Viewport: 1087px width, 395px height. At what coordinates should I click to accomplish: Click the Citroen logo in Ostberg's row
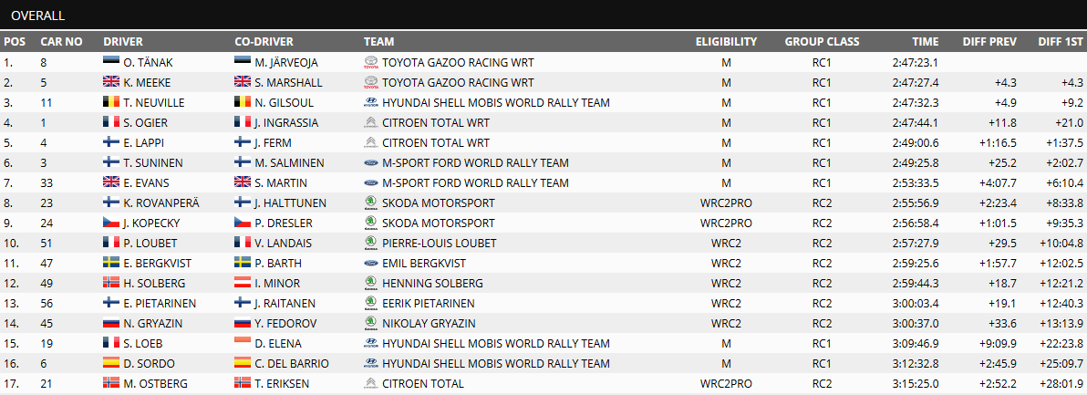click(x=371, y=384)
